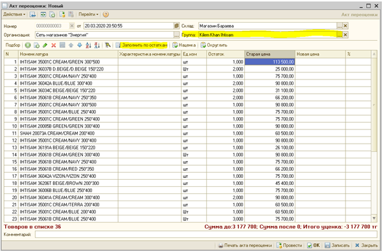Click the Новая цена cell in row 1
The width and height of the screenshot is (383, 251).
click(321, 62)
